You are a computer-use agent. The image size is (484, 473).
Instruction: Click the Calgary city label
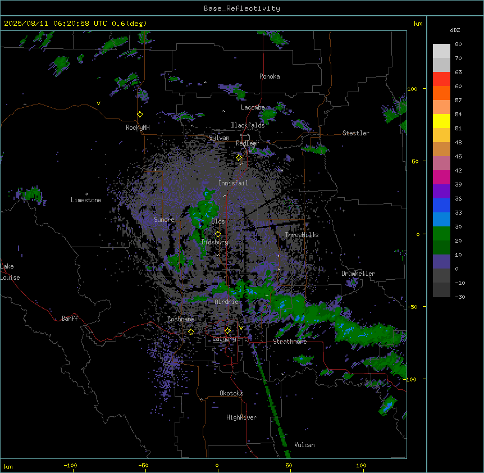224,339
